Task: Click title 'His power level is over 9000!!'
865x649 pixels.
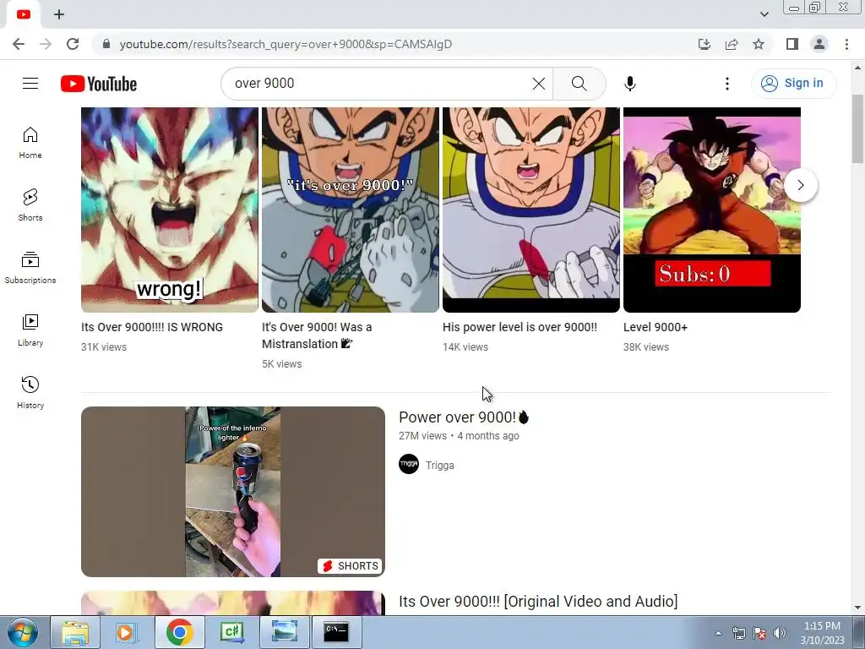Action: tap(520, 327)
